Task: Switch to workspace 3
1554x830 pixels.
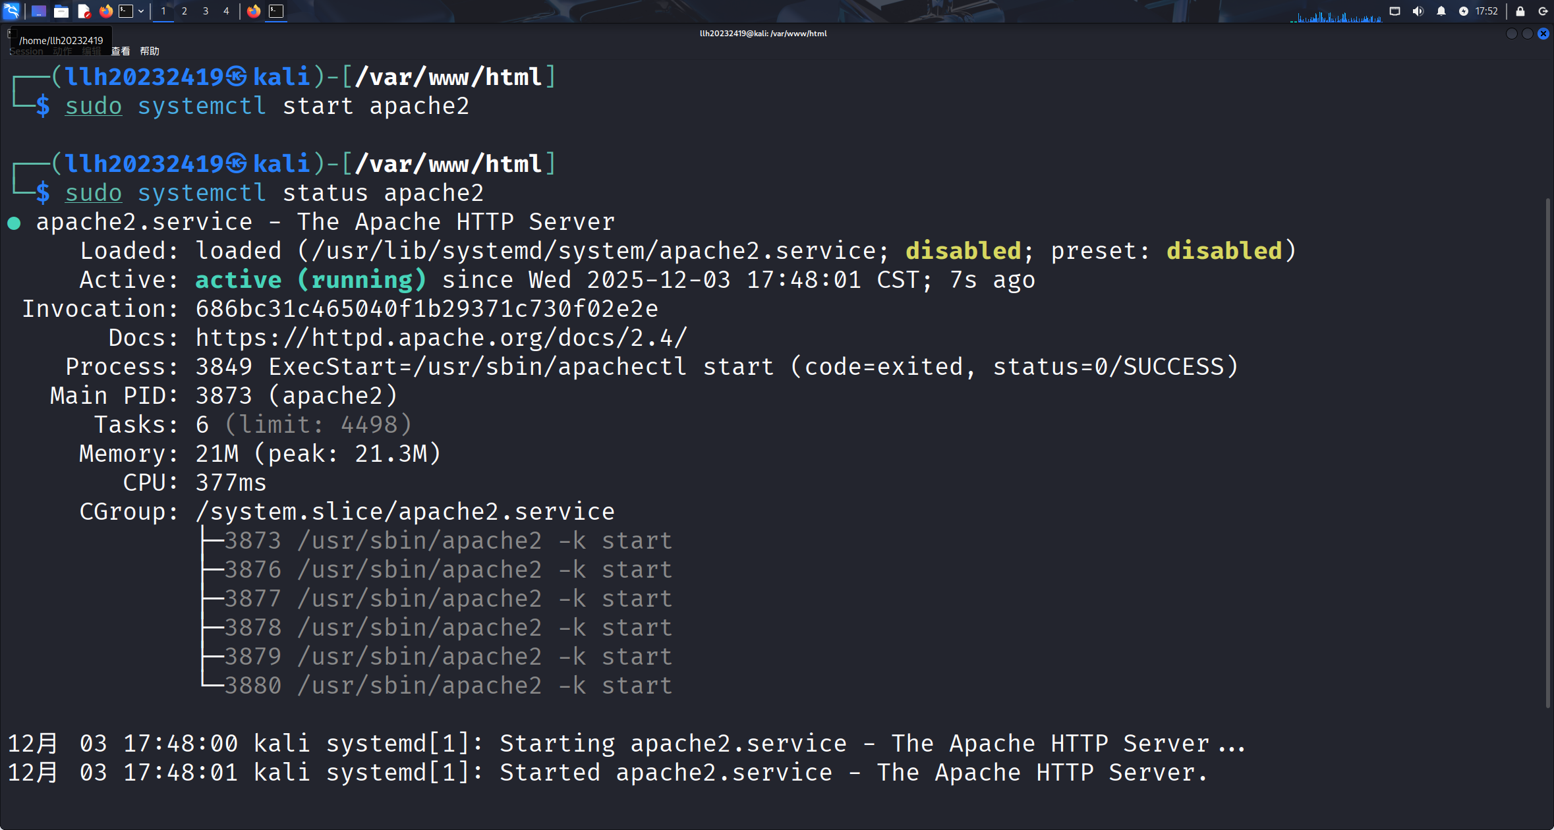Action: click(206, 11)
